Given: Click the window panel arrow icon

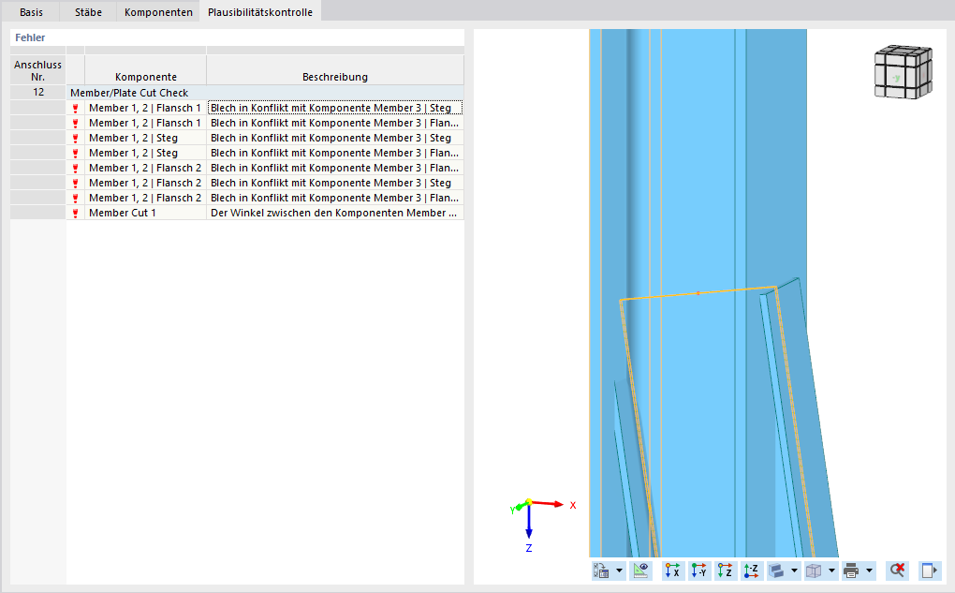Looking at the screenshot, I should pyautogui.click(x=930, y=571).
